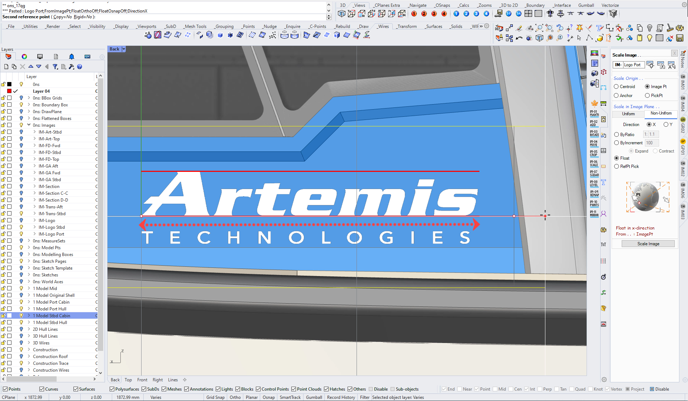The height and width of the screenshot is (401, 688).
Task: Select IM-11 MIRROR tool icon
Action: 594,214
